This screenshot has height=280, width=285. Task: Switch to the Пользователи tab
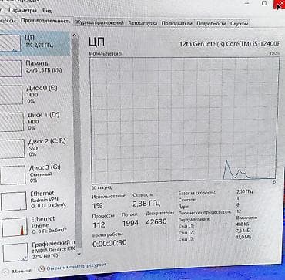176,23
